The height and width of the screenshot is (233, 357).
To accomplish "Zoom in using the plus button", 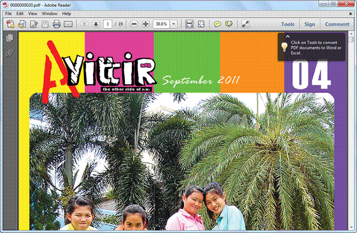I will 146,24.
